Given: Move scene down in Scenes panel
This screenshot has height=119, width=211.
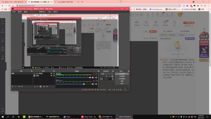Looking at the screenshot, I should (22, 86).
